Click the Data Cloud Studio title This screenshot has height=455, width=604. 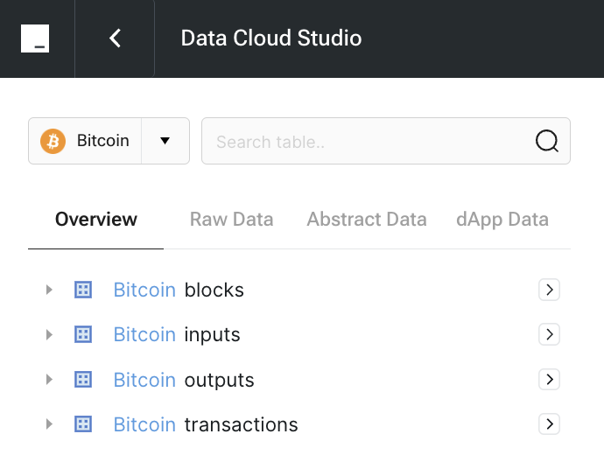coord(271,38)
